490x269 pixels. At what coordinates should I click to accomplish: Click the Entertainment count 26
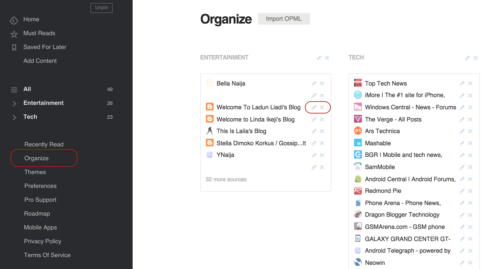click(x=110, y=103)
